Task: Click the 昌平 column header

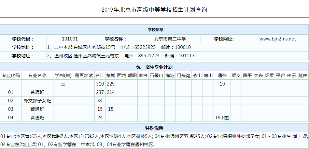Action: (247, 75)
